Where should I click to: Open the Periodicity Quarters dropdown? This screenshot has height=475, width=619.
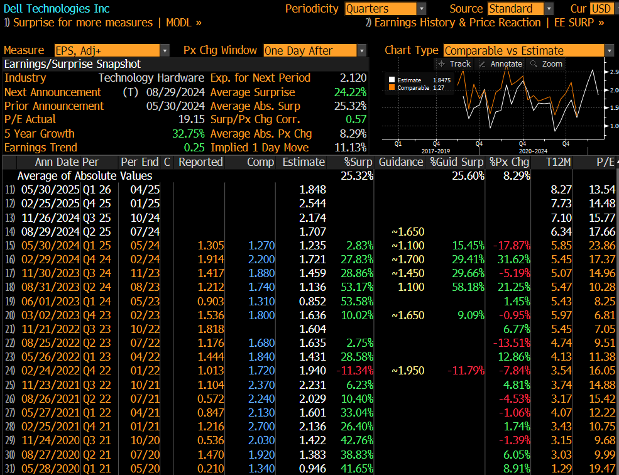(x=385, y=9)
